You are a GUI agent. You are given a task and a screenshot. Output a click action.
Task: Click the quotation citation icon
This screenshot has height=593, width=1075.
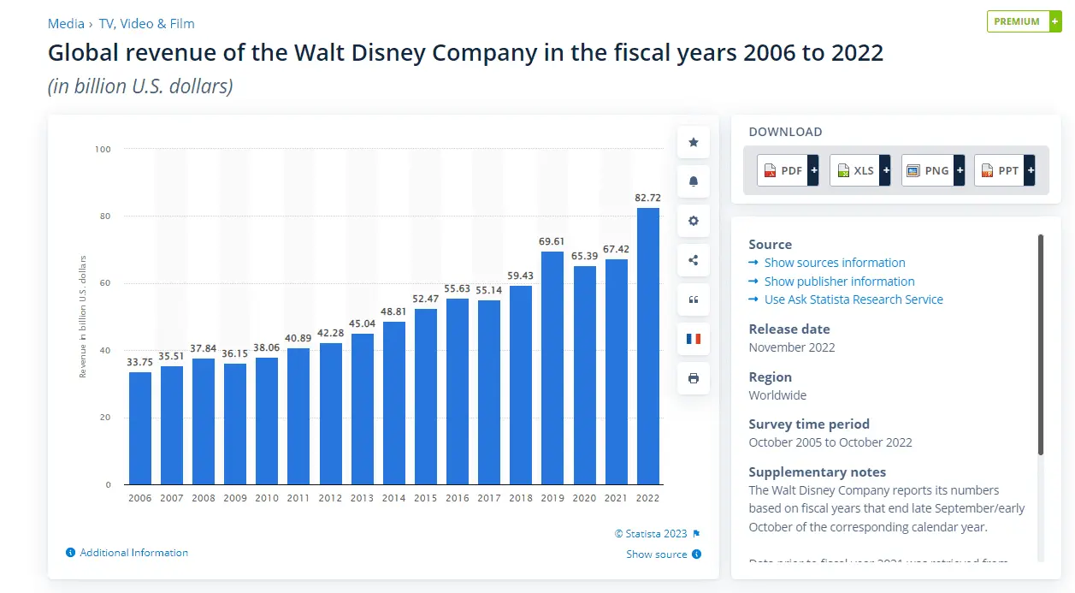pos(693,299)
